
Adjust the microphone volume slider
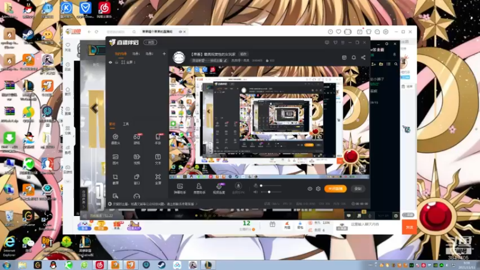pyautogui.click(x=271, y=185)
